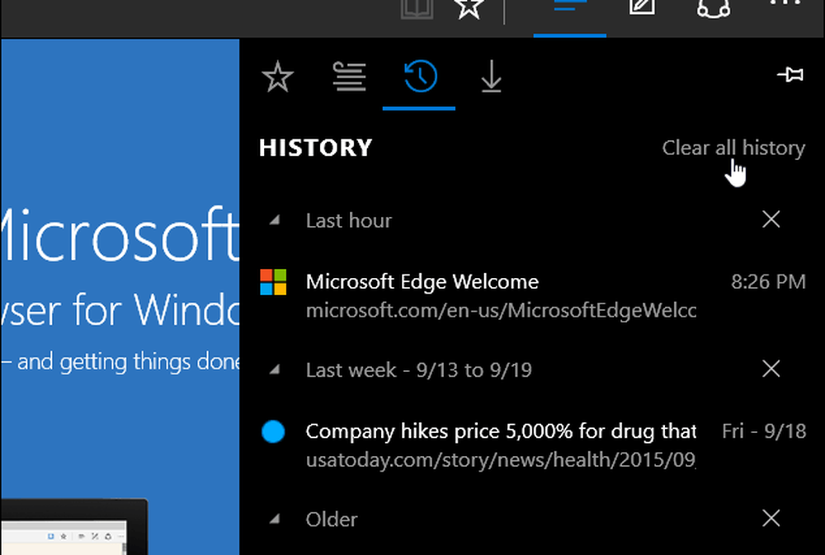
Task: Open the Downloads tab in Hub
Action: [491, 78]
